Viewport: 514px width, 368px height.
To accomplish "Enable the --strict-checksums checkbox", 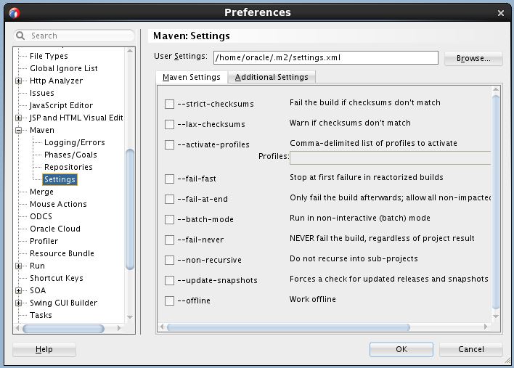I will point(169,104).
